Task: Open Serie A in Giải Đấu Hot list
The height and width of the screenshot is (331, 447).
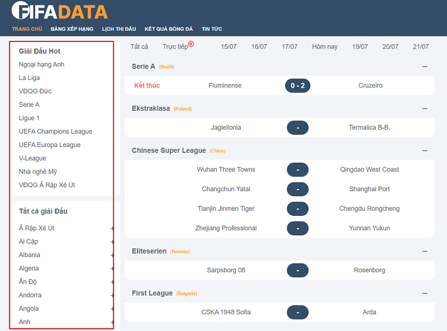Action: coord(29,105)
